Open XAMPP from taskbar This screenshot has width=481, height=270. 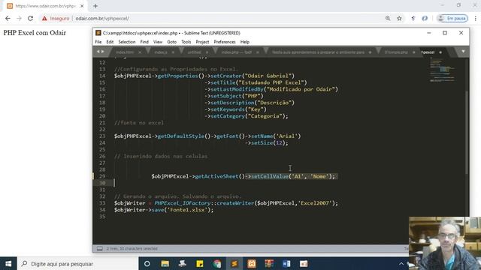(x=252, y=263)
